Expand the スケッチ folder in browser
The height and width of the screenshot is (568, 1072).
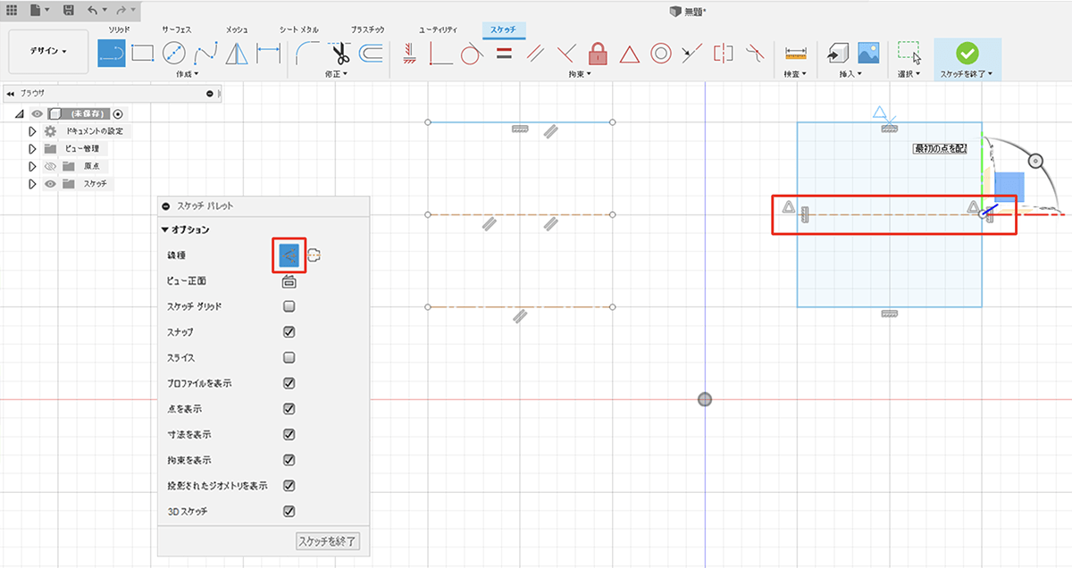point(33,184)
